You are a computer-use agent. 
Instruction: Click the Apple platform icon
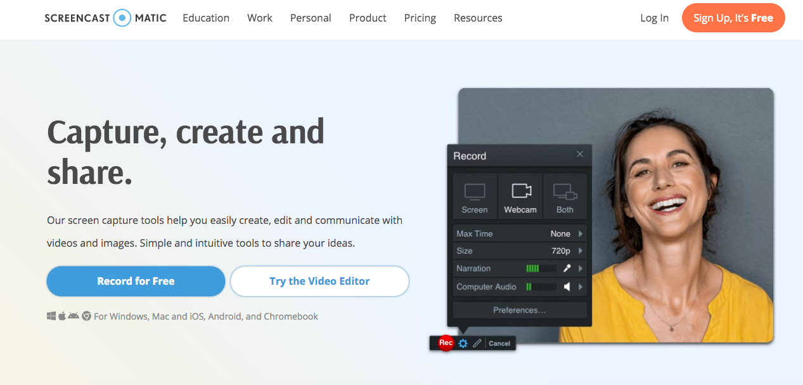pos(62,316)
